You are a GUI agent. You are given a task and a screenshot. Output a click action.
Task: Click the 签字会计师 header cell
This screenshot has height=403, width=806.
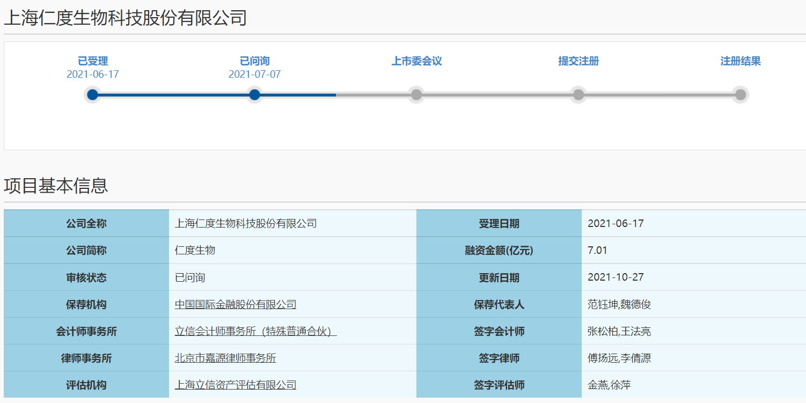click(499, 331)
